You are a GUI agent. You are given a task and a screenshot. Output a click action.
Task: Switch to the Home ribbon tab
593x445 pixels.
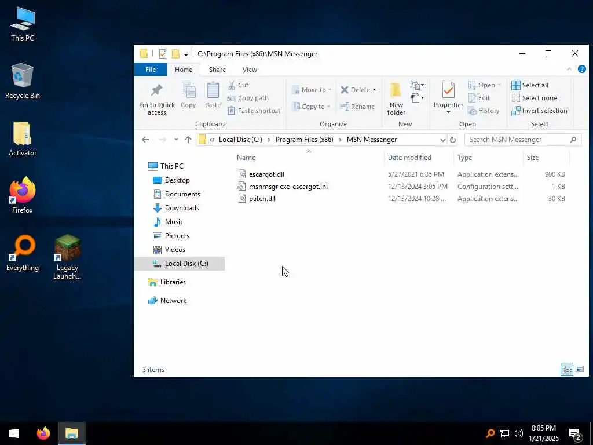(x=184, y=70)
